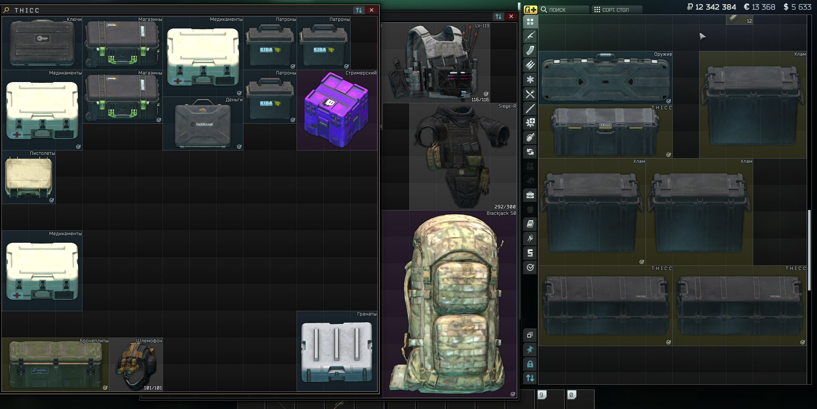Click the magnifier icon in THICC title bar
This screenshot has height=409, width=817.
(6, 10)
